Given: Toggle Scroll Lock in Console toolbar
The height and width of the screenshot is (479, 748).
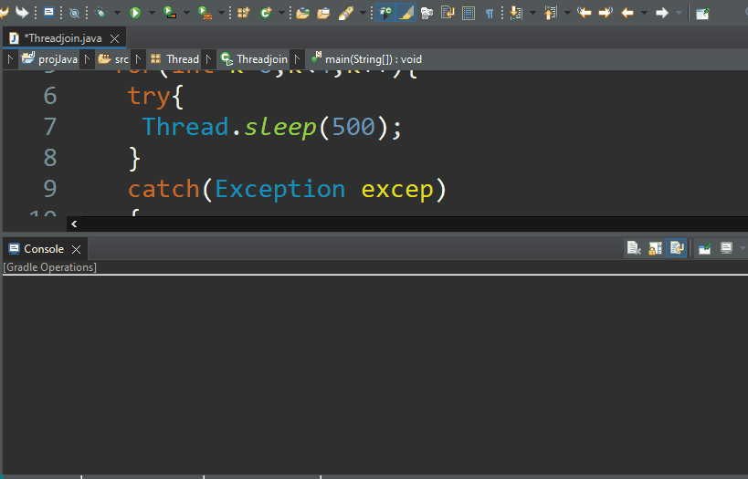Looking at the screenshot, I should [x=656, y=248].
